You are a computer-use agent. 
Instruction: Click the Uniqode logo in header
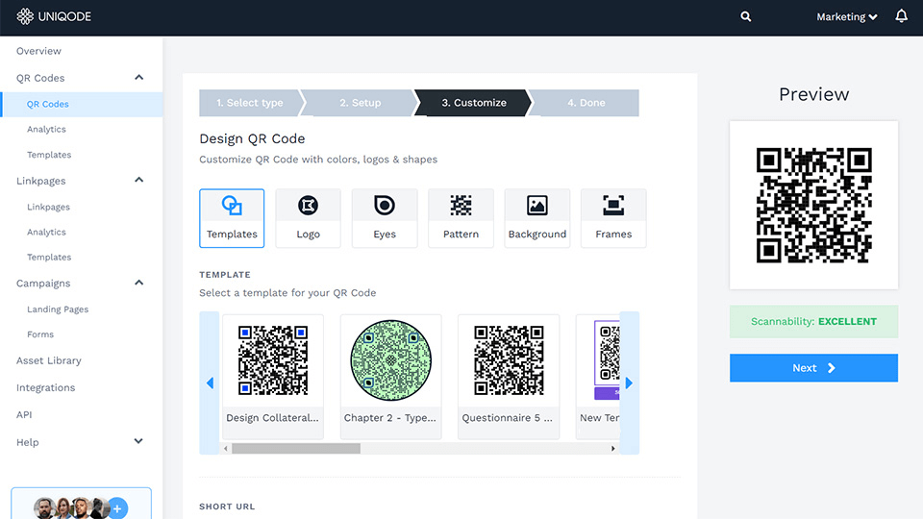[54, 16]
